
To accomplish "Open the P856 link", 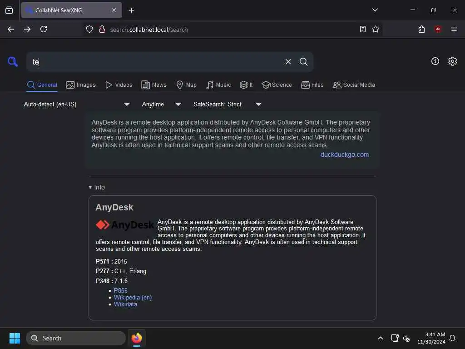I will [120, 290].
